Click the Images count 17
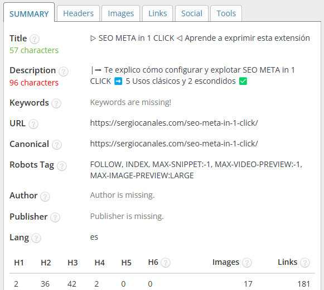 (x=248, y=284)
